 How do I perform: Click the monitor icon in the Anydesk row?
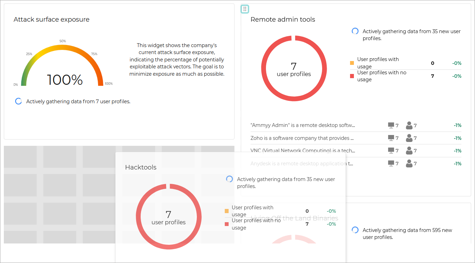[391, 164]
